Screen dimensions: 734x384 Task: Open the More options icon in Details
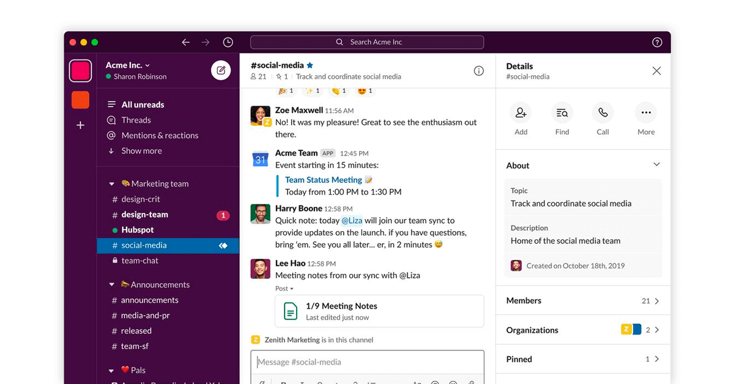[x=646, y=113]
